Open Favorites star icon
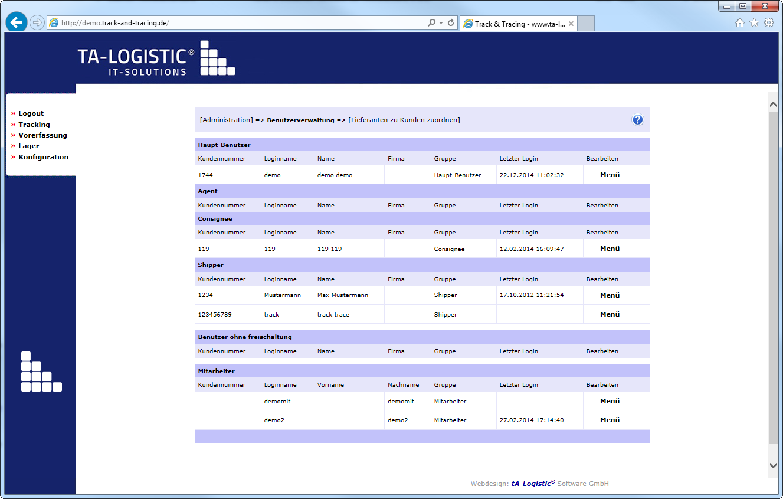 [x=754, y=23]
